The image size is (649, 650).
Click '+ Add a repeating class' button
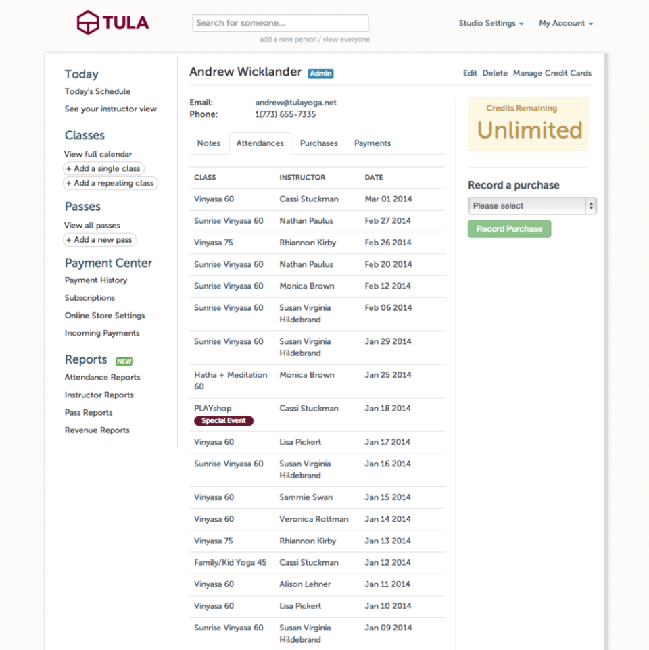(110, 183)
